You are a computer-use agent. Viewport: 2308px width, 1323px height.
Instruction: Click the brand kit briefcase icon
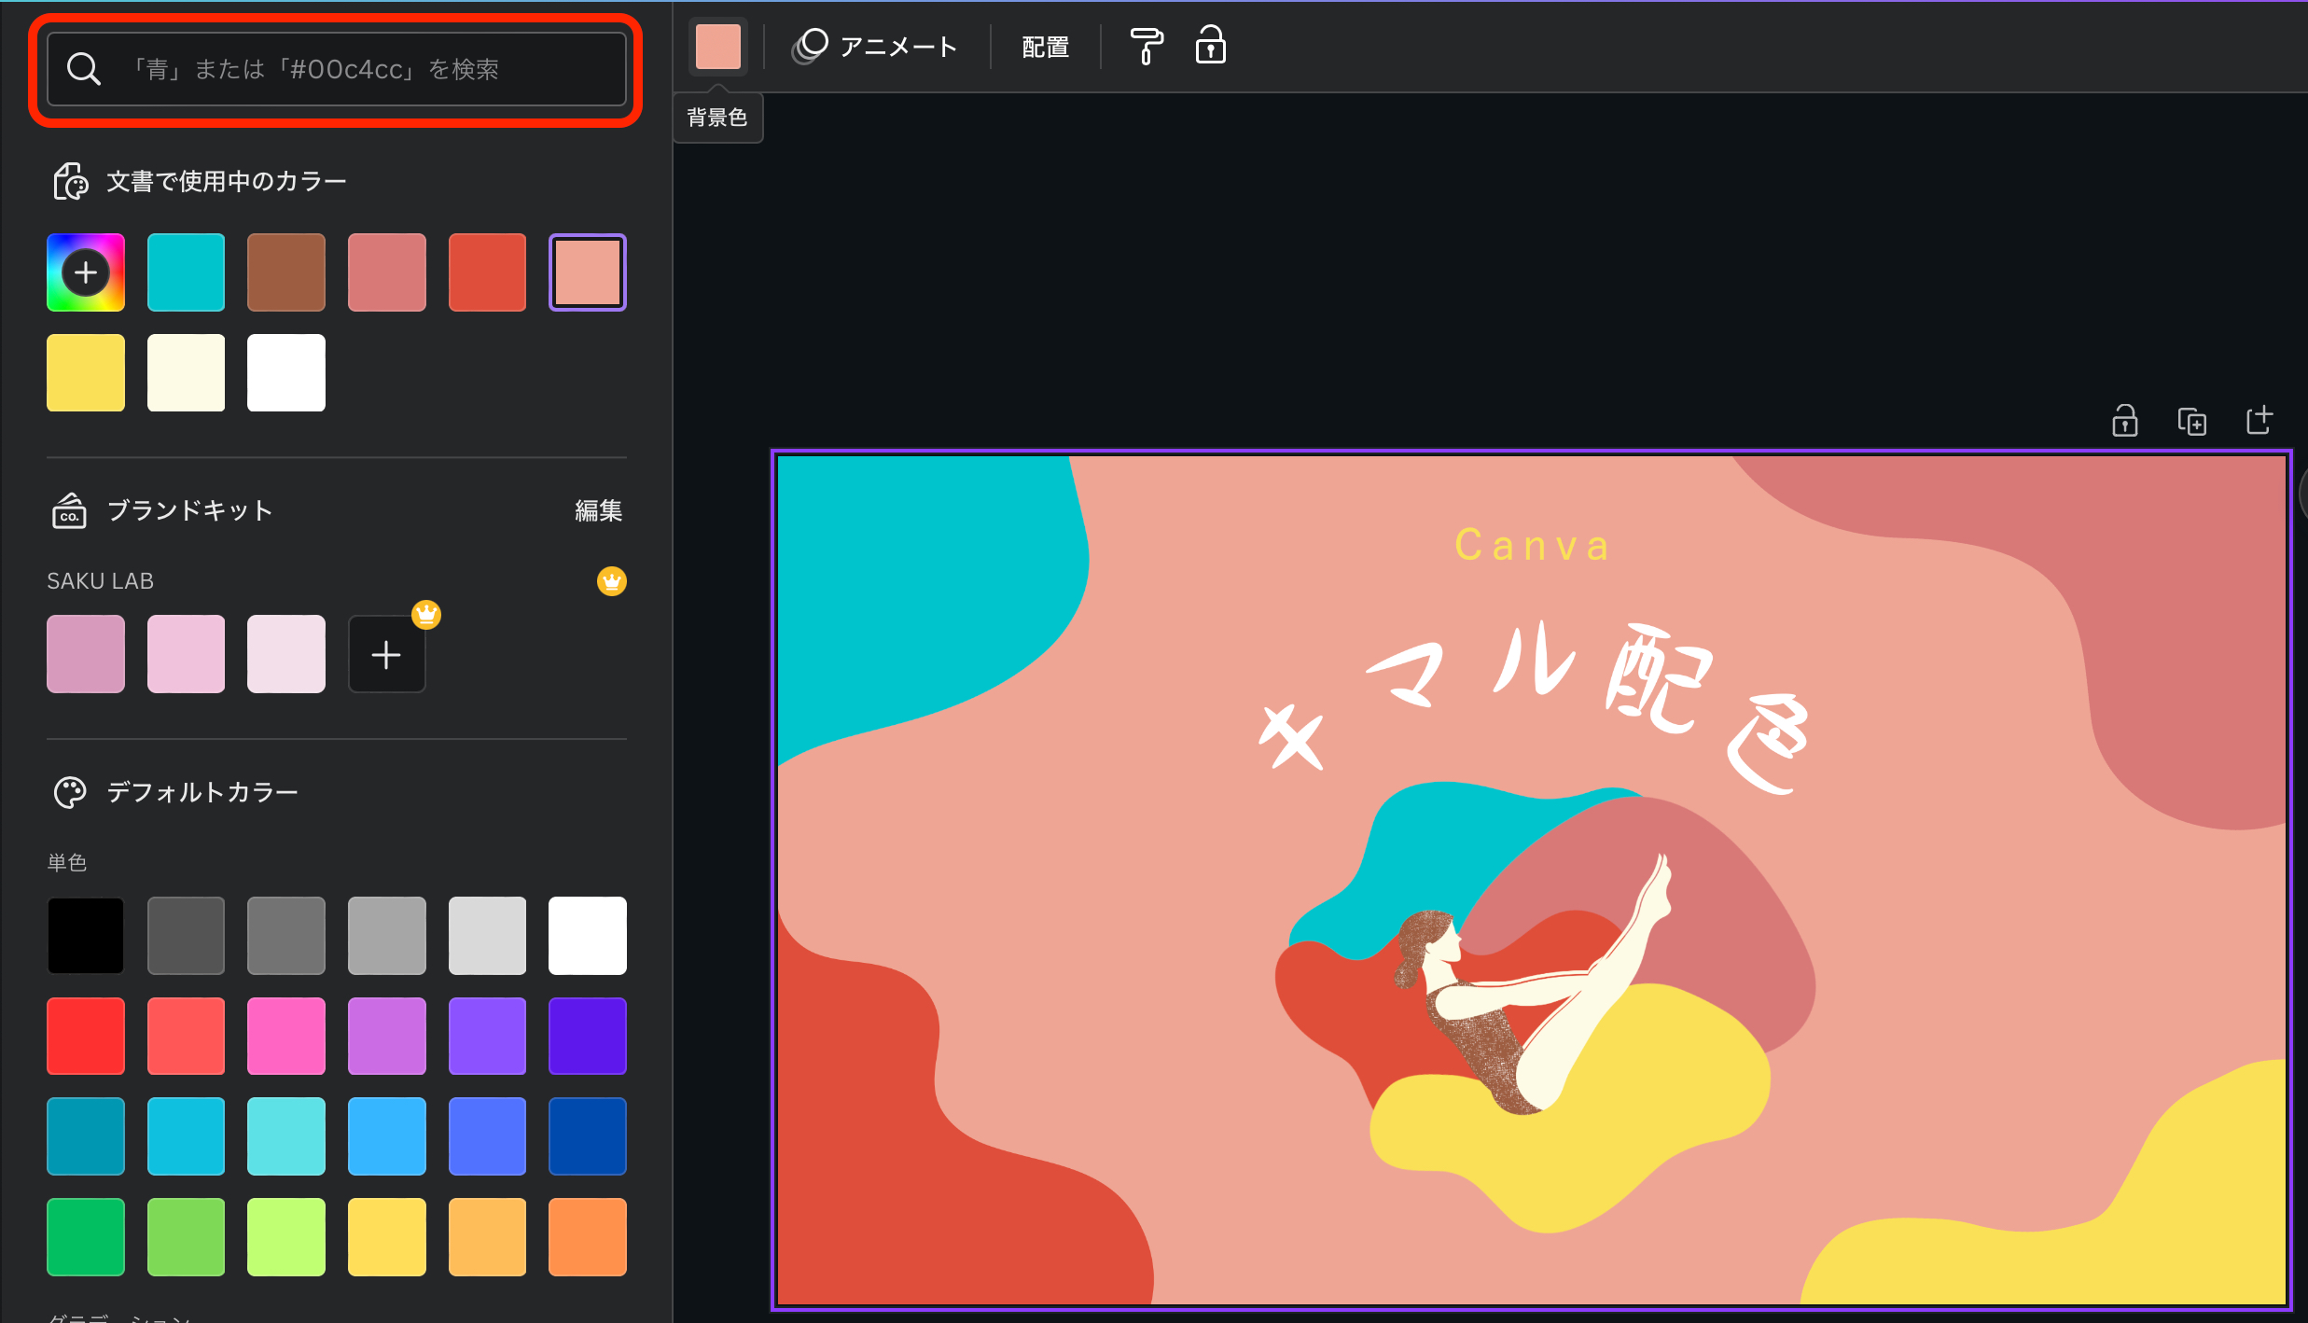70,510
